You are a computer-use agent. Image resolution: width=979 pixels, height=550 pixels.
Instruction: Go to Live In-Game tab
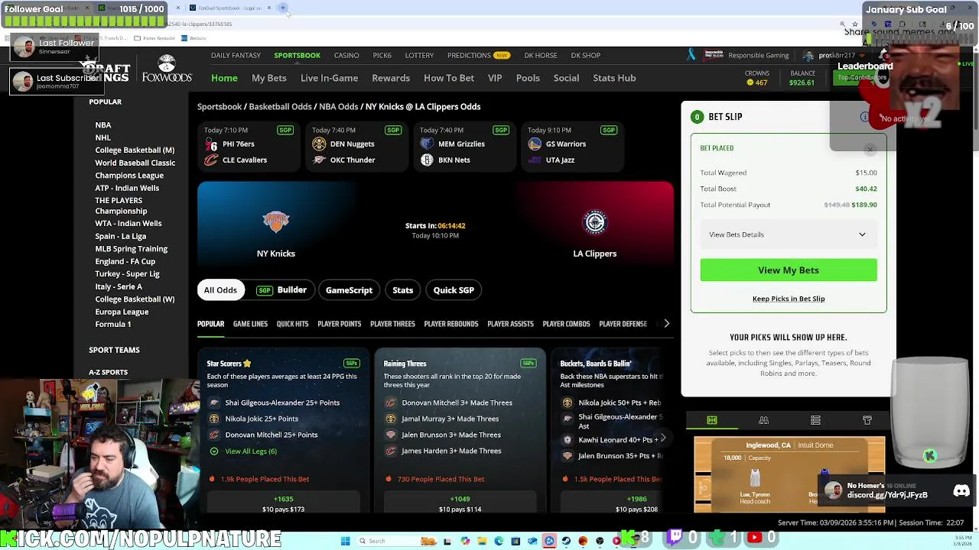pyautogui.click(x=329, y=78)
